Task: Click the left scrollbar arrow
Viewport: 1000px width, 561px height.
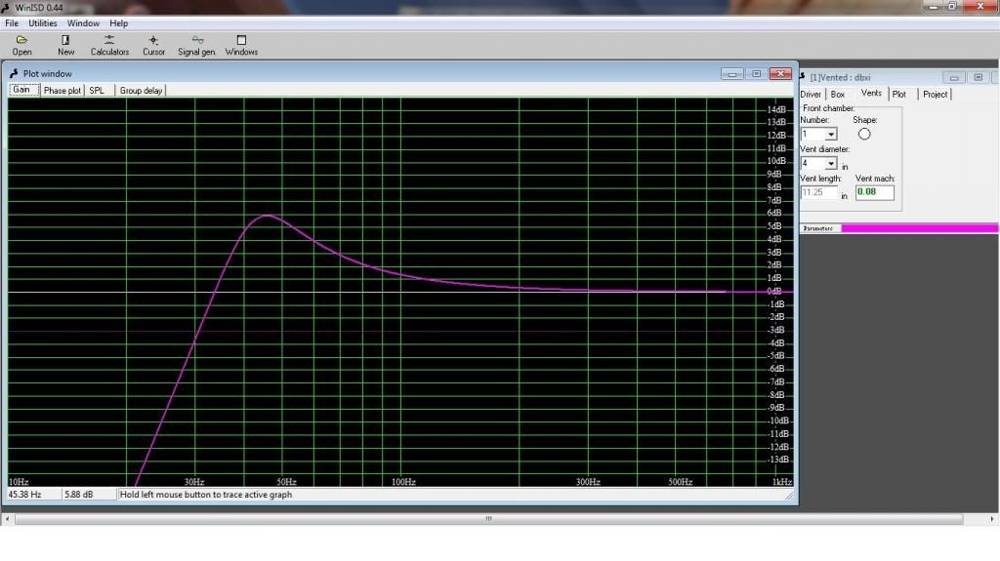Action: (7, 519)
